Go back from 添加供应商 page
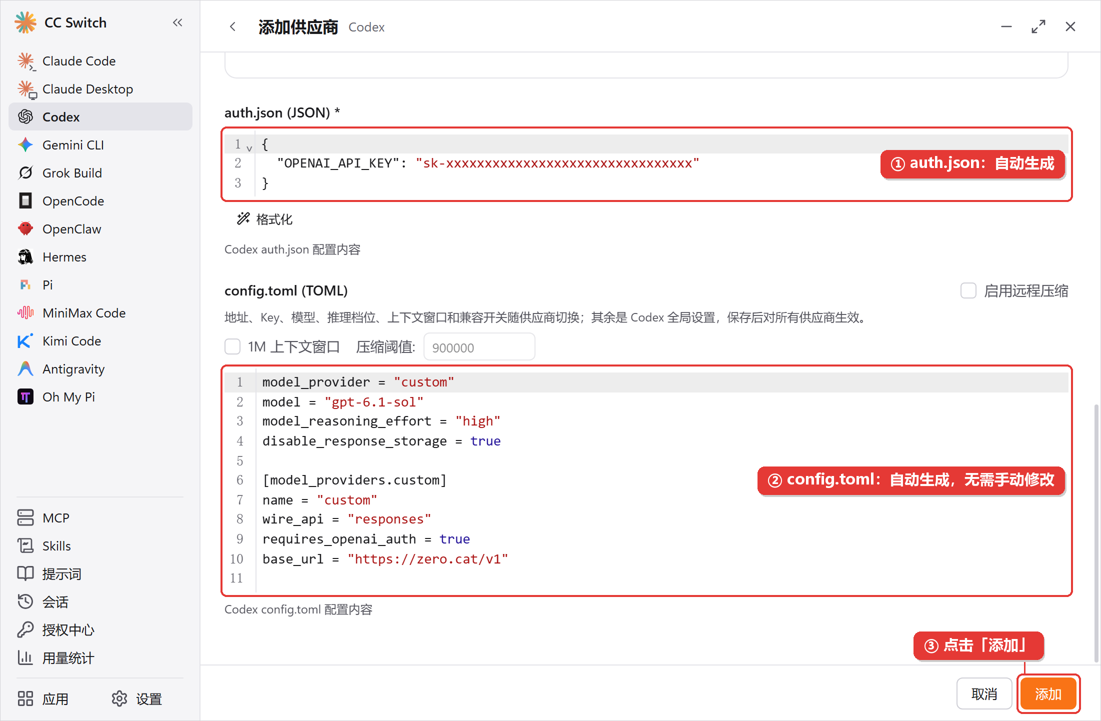 (x=232, y=26)
